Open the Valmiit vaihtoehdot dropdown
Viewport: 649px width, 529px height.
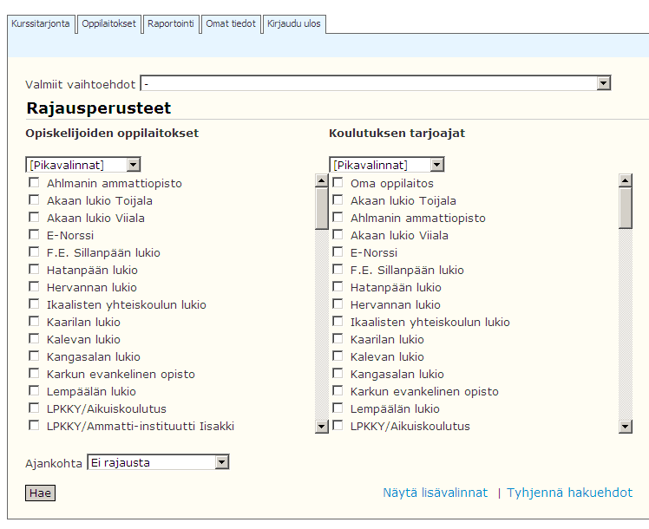(376, 83)
